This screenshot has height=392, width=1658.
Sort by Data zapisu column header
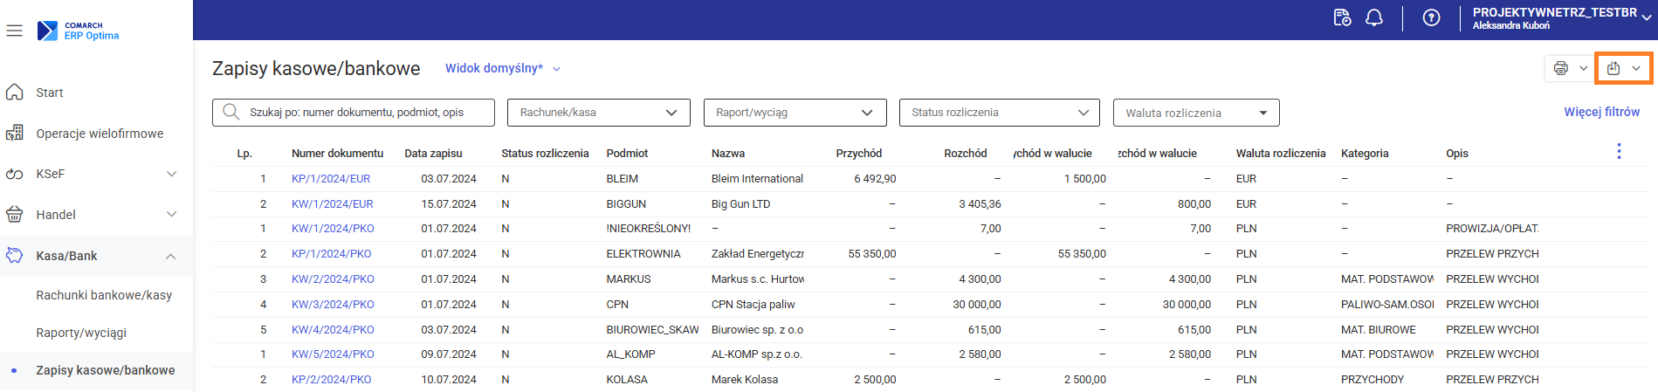coord(433,153)
